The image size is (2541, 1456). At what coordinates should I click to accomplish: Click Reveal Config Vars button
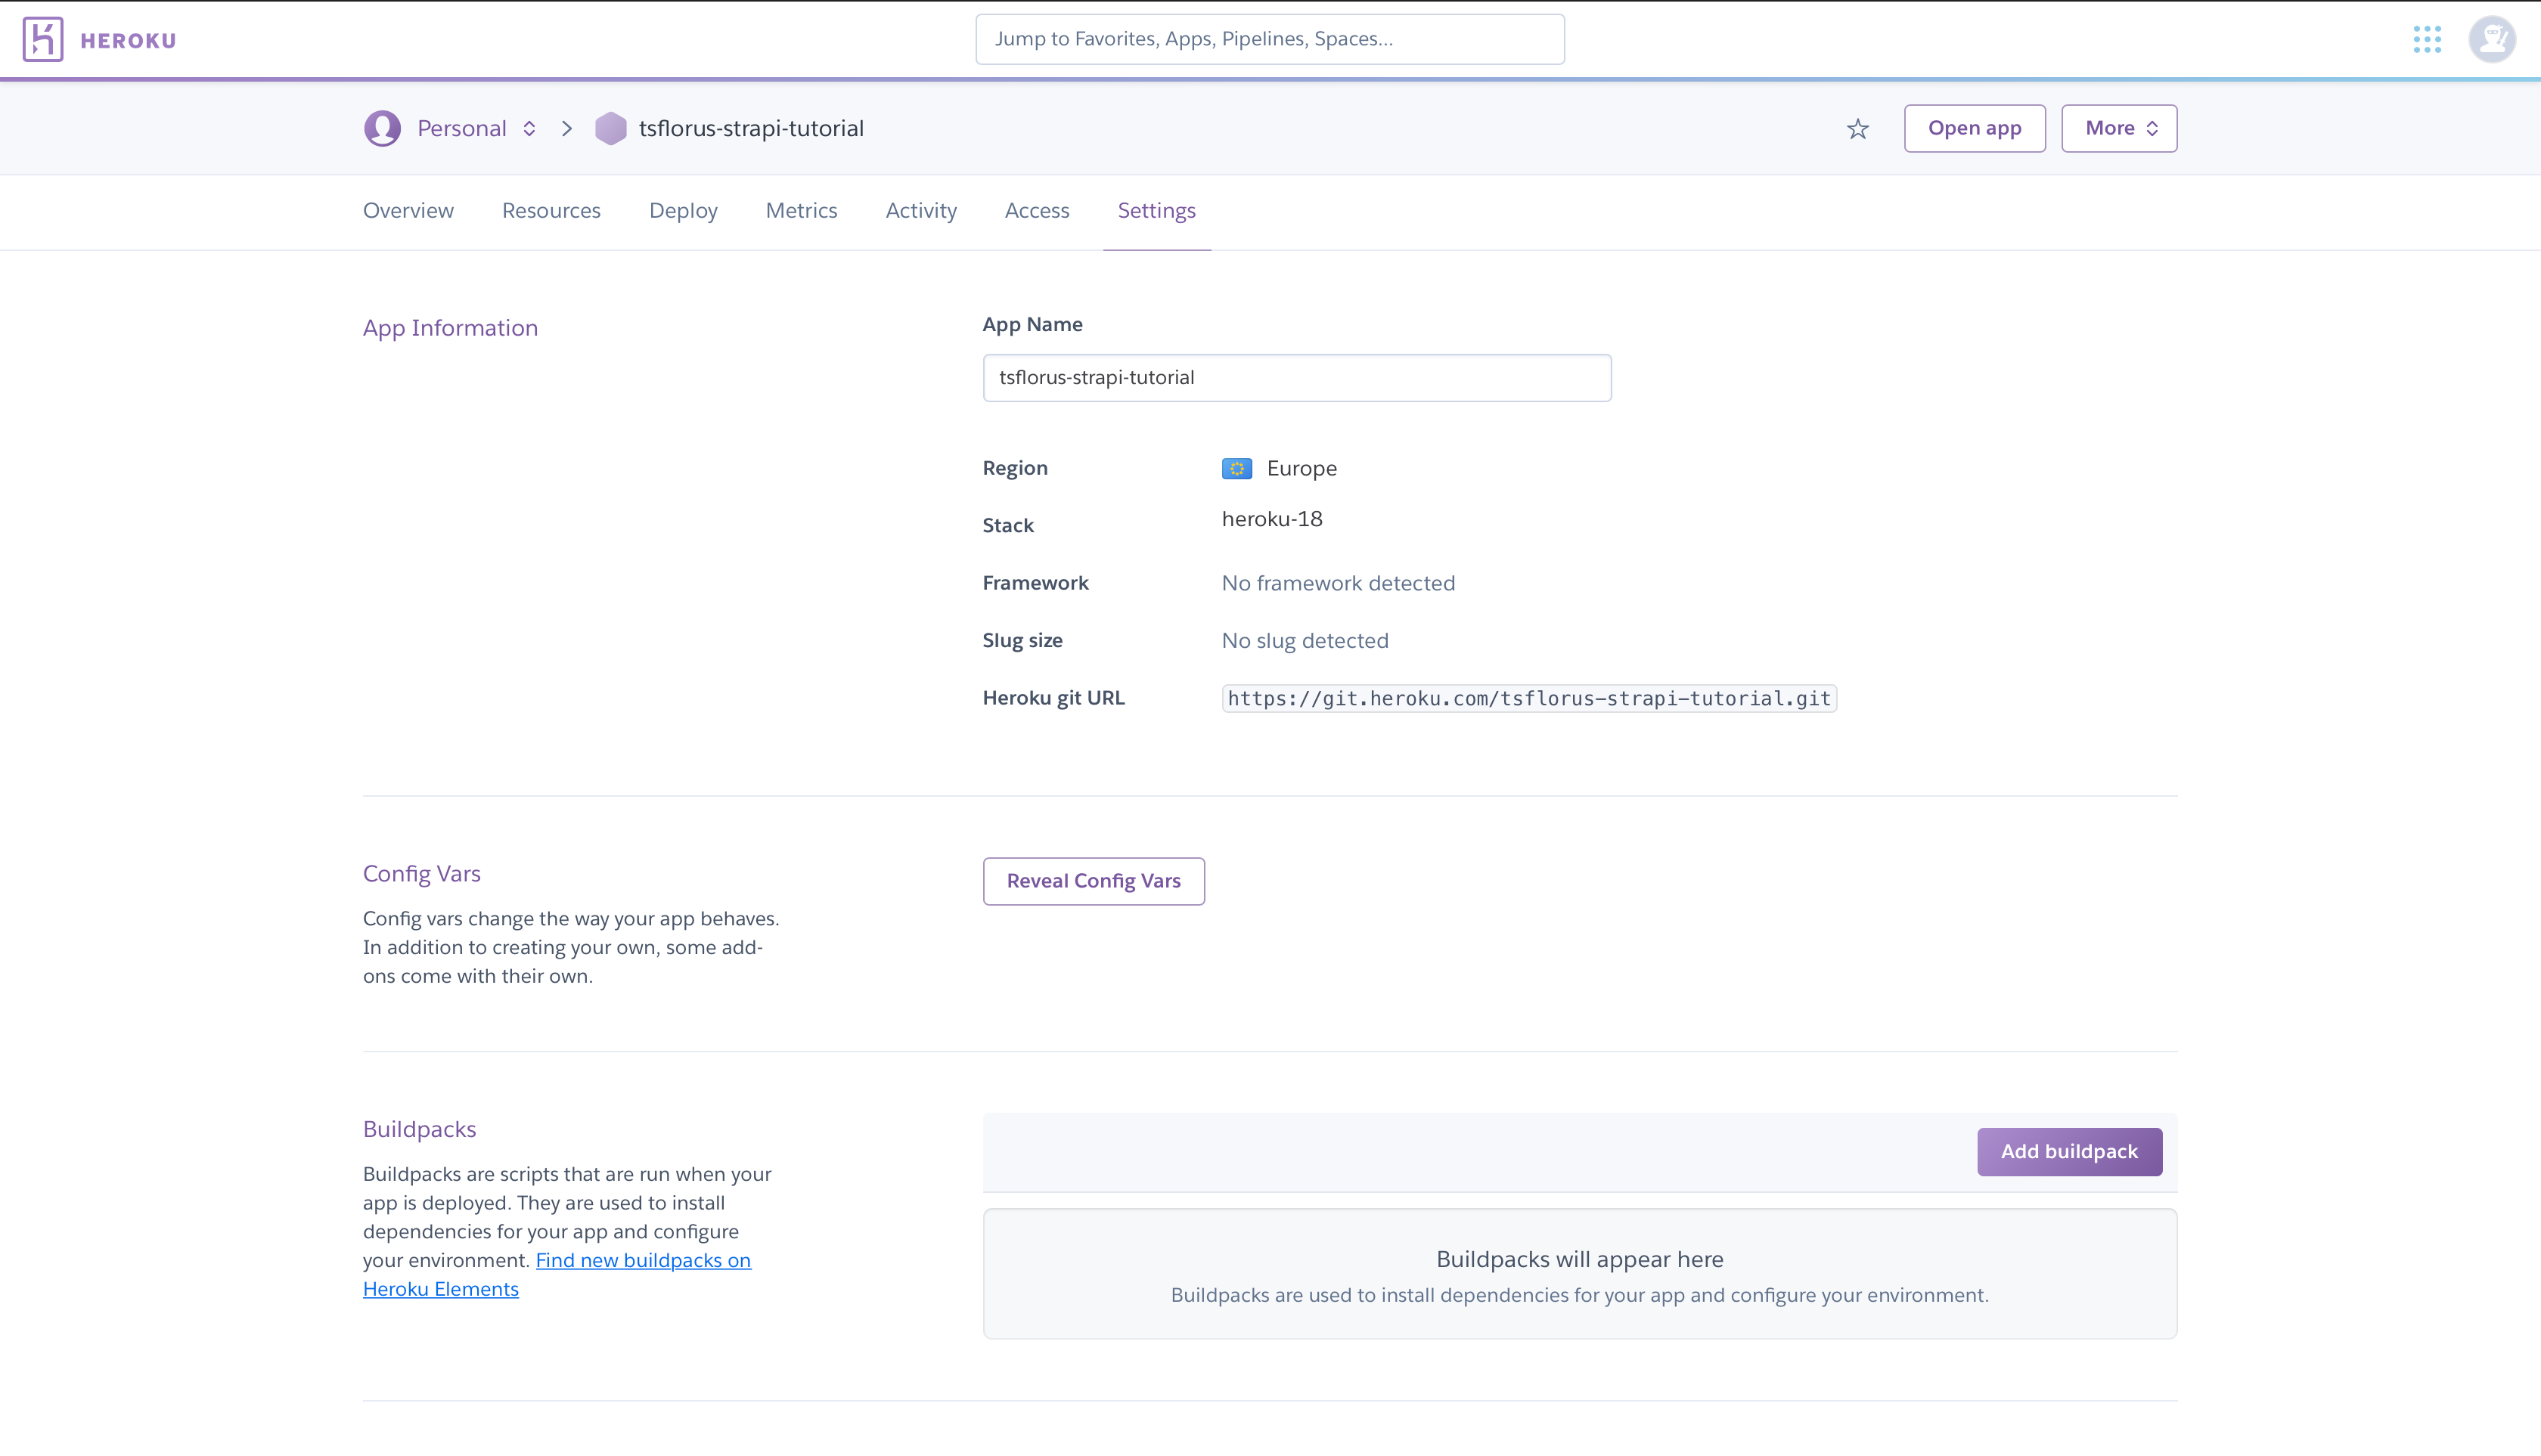[x=1094, y=881]
